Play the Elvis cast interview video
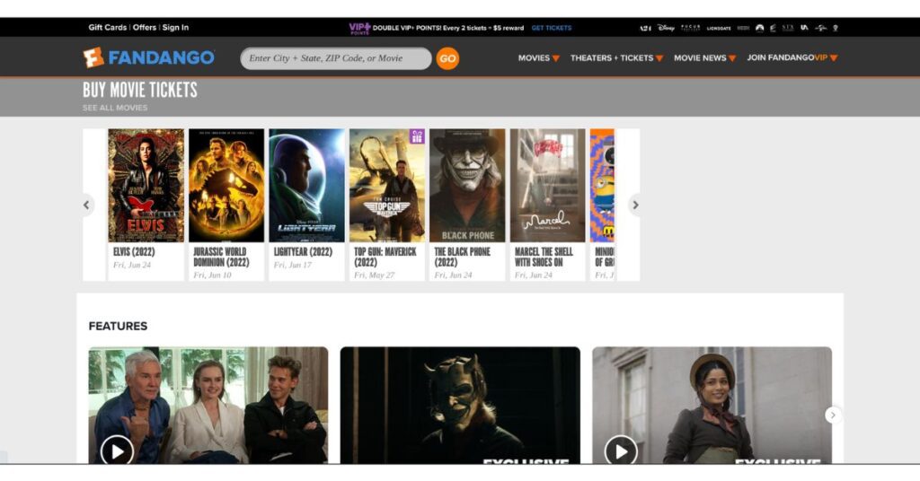 [117, 451]
